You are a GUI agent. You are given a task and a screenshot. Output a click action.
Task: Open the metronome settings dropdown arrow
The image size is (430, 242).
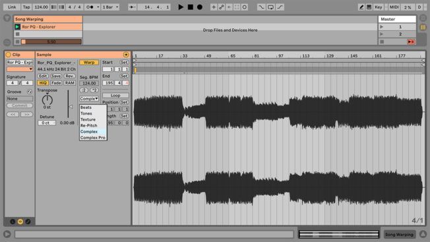[98, 7]
